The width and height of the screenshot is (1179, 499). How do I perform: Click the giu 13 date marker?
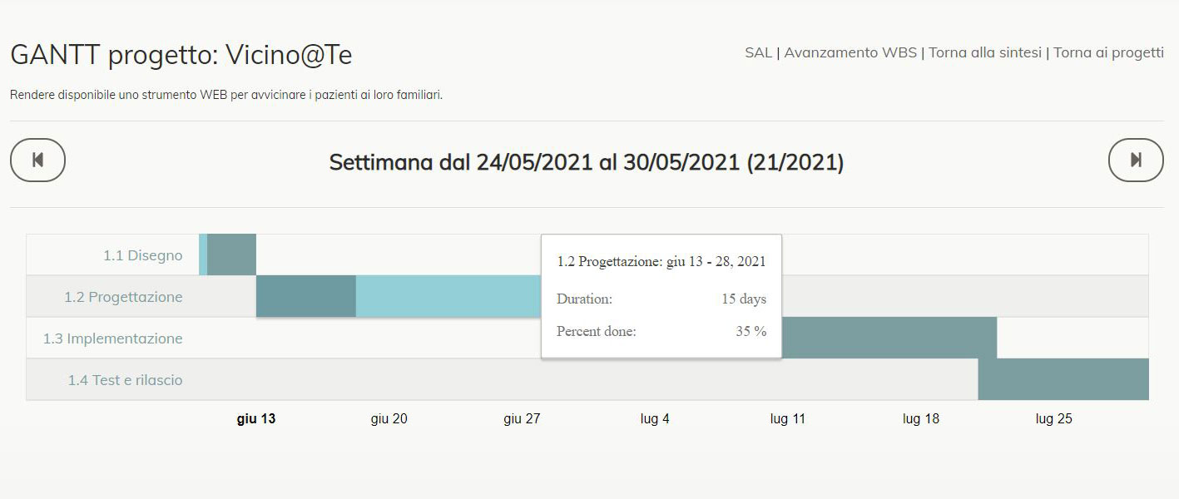(x=256, y=419)
